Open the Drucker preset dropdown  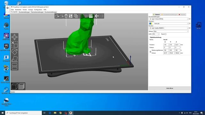tap(168, 28)
